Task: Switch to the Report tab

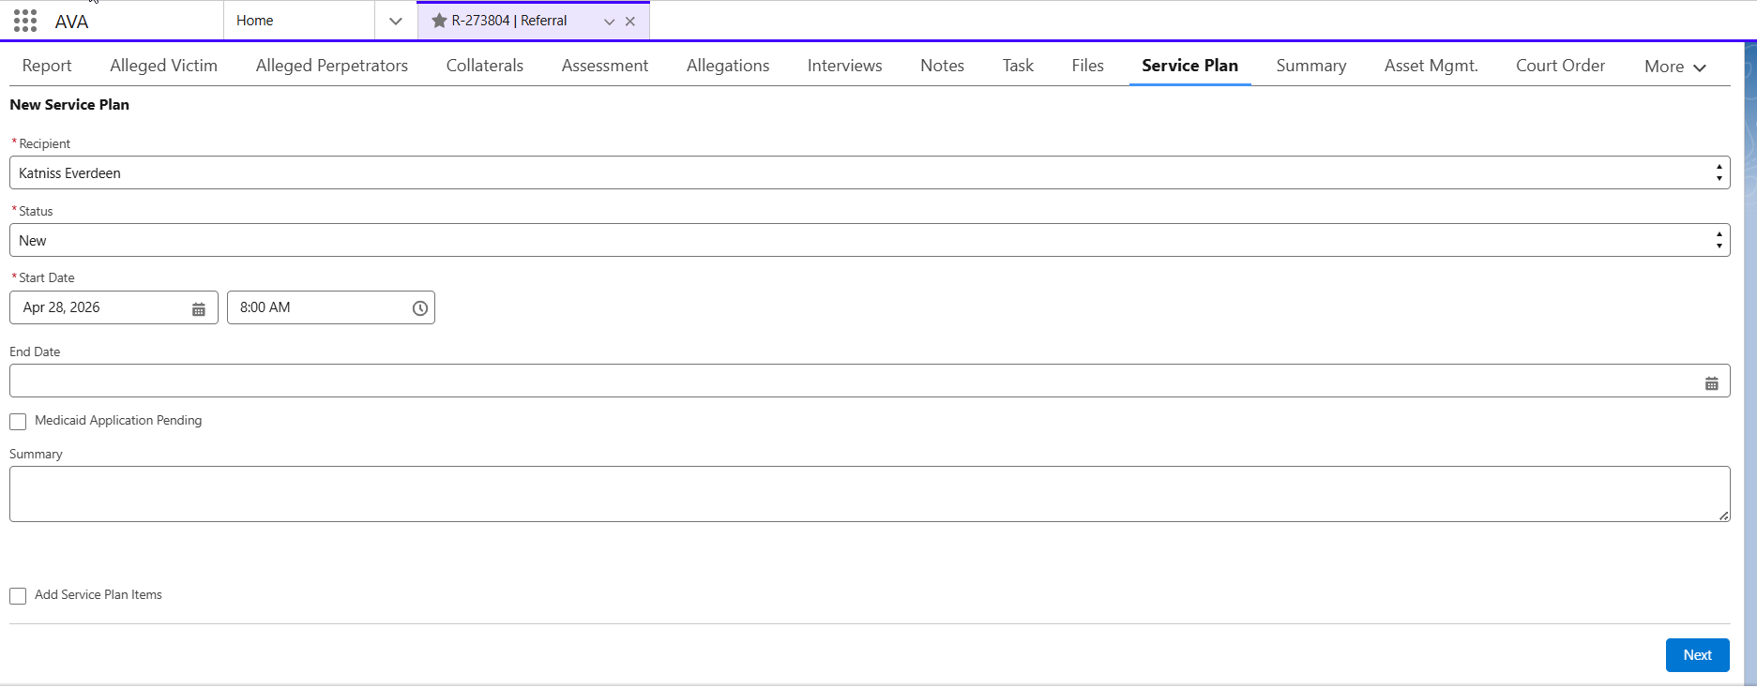Action: coord(47,66)
